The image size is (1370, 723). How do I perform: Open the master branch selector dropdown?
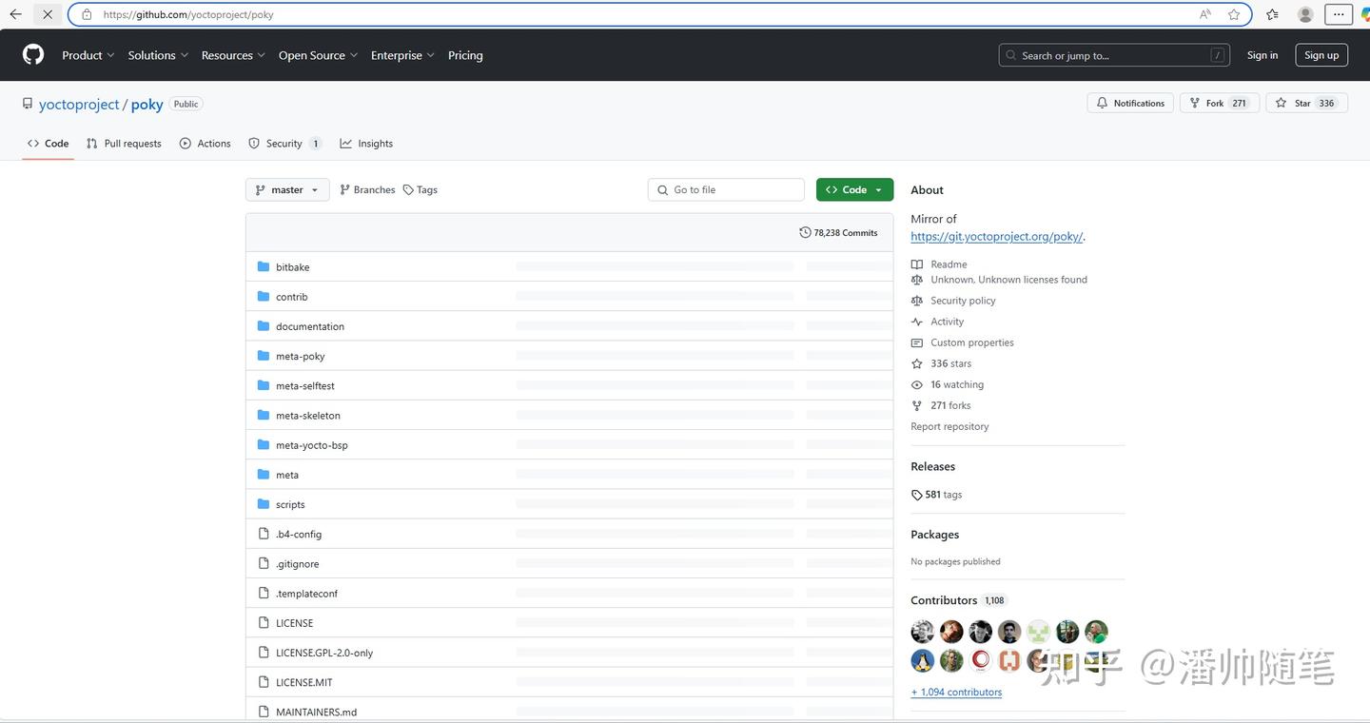coord(287,189)
